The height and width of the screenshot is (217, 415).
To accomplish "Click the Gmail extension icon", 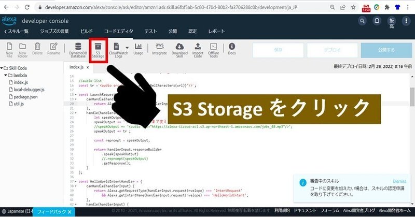I will tap(366, 8).
